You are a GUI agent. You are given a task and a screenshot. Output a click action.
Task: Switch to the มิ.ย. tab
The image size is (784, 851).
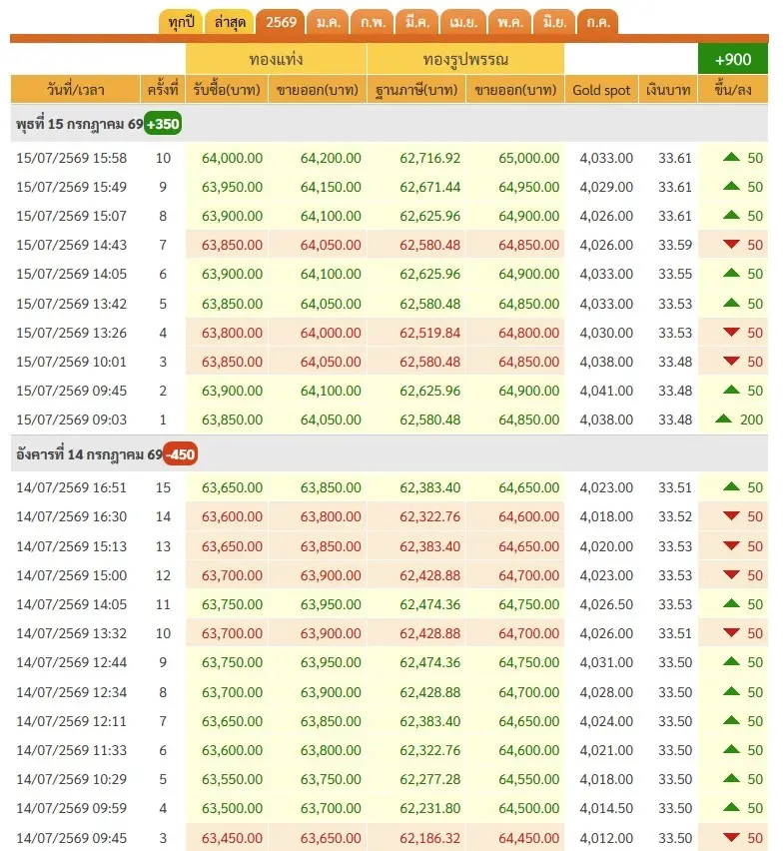(554, 22)
